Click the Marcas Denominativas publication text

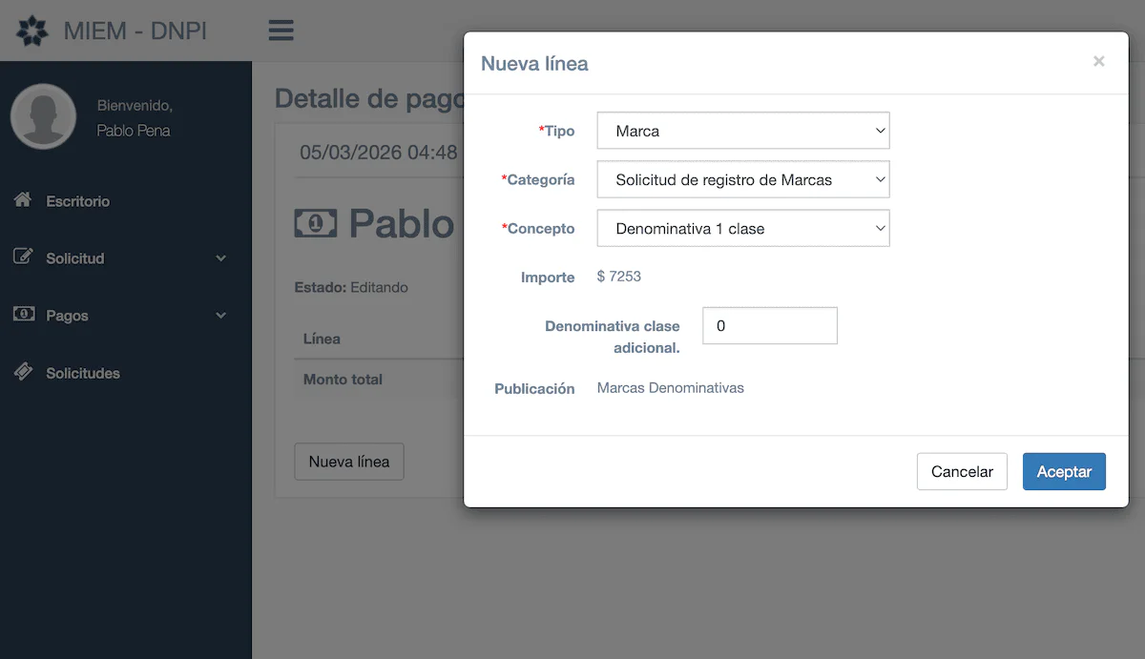coord(671,388)
